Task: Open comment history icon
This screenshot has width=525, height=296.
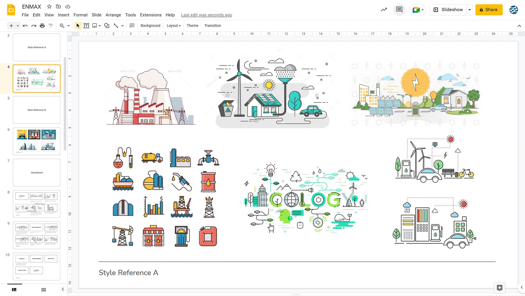Action: click(x=399, y=10)
